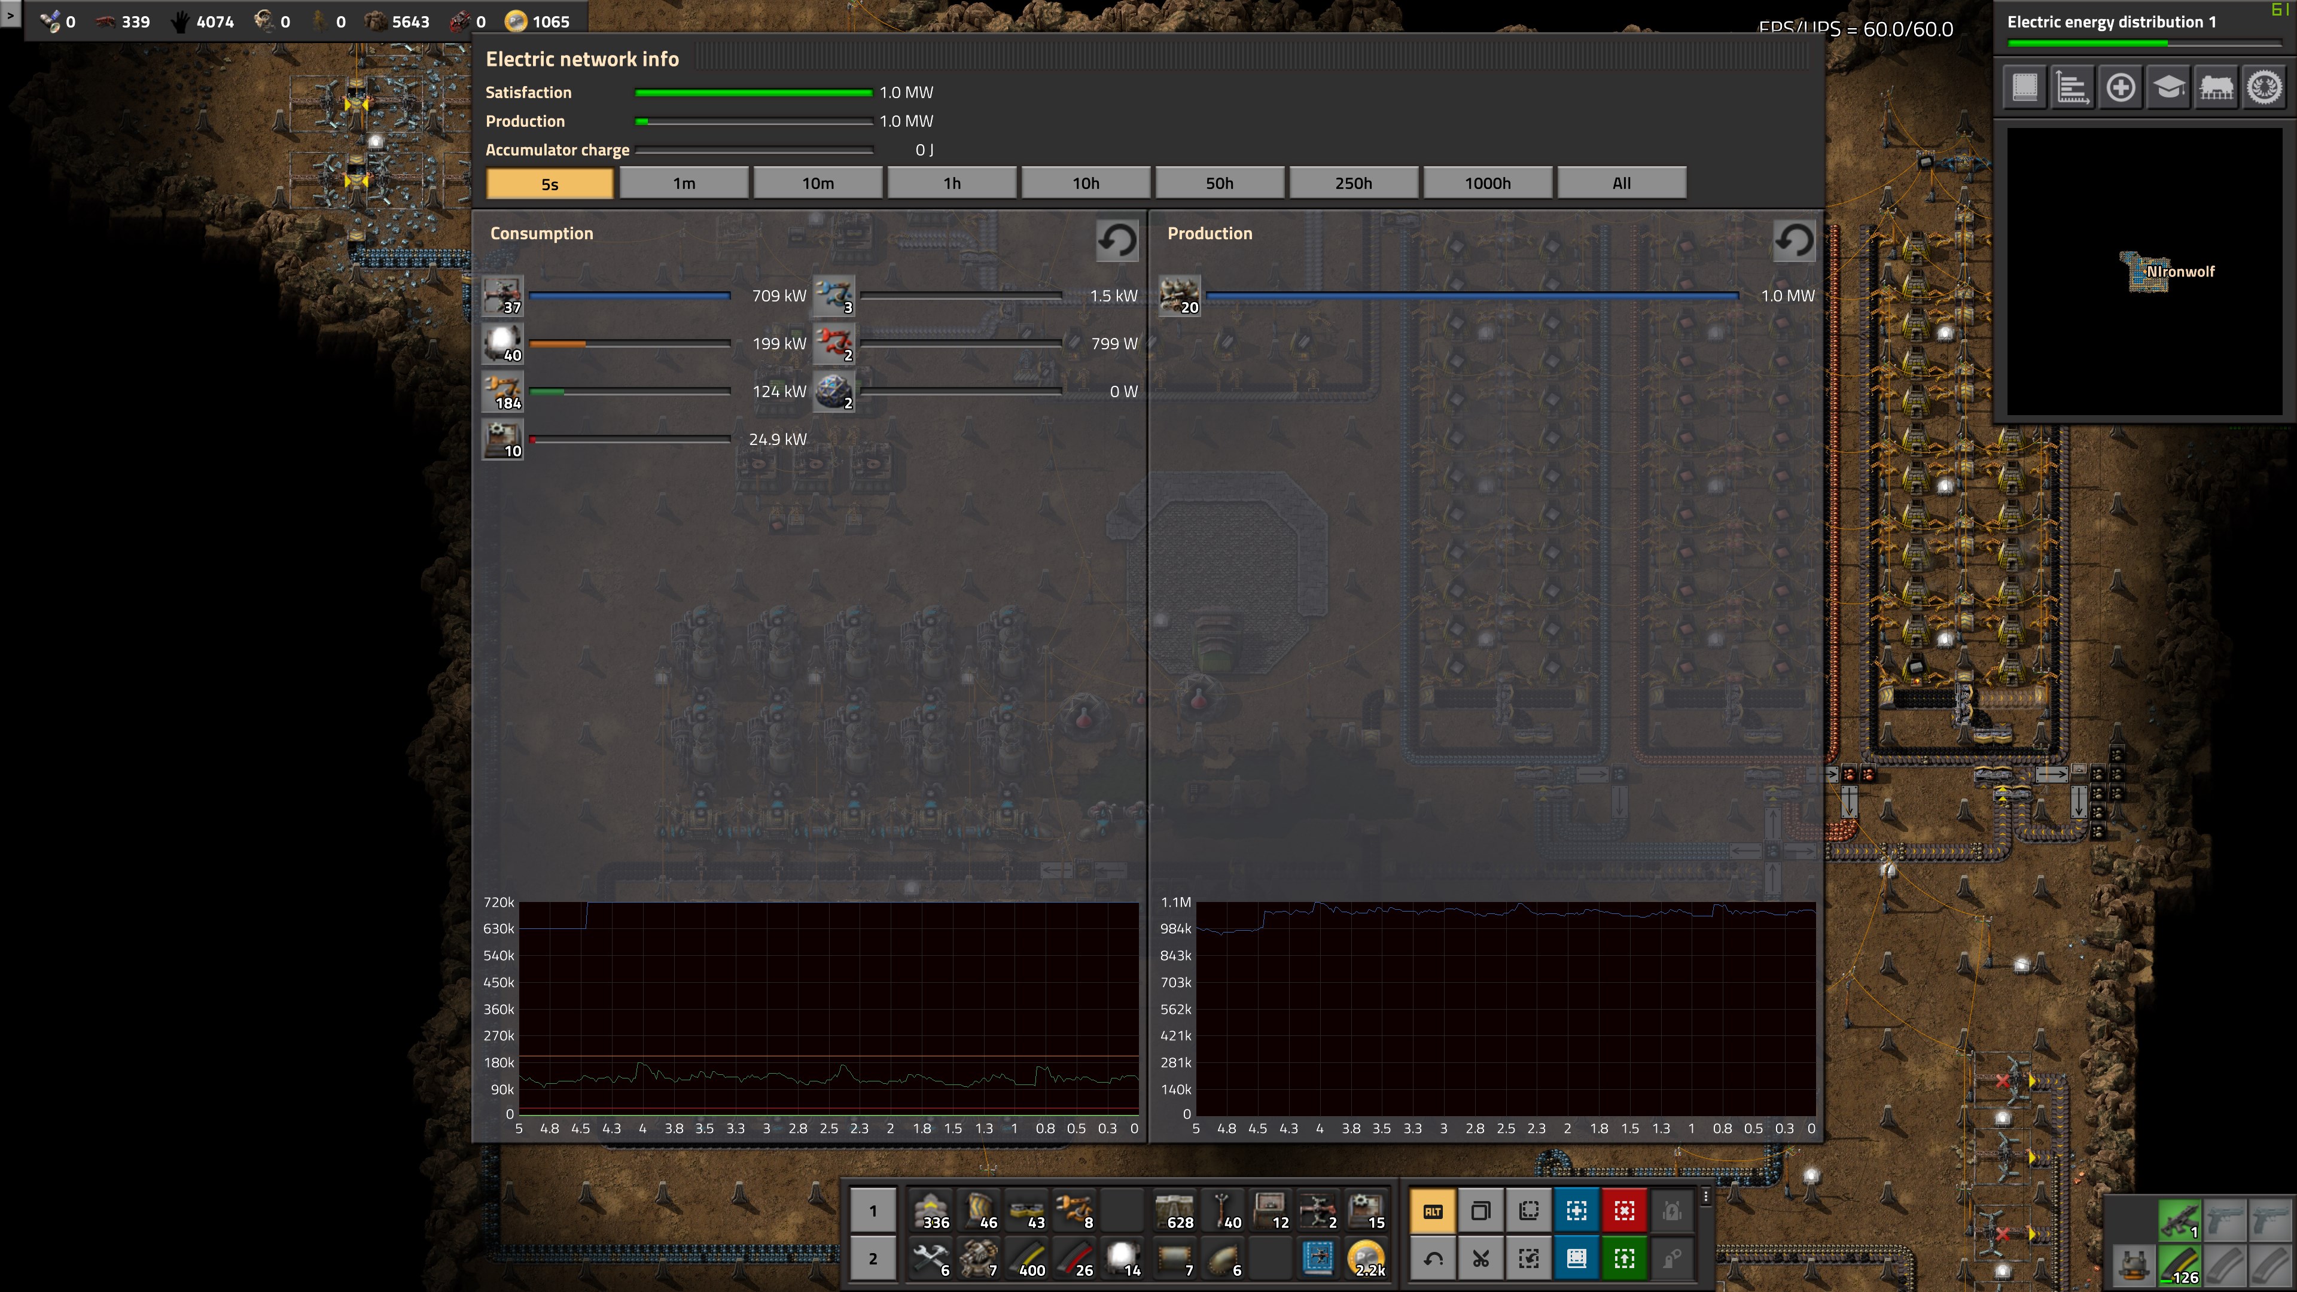The image size is (2297, 1292).
Task: Click the pumpjack consumption icon showing 37
Action: coord(503,296)
